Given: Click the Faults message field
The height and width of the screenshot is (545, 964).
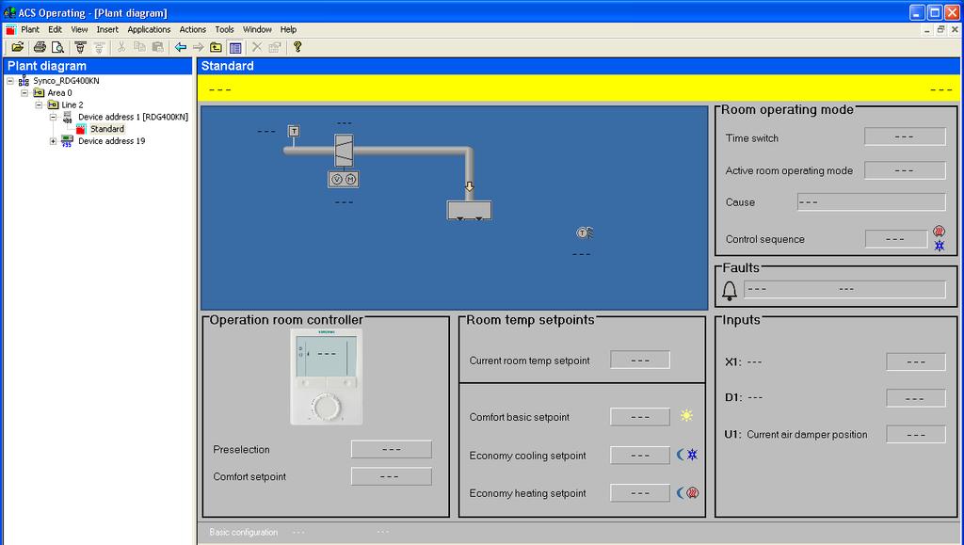Looking at the screenshot, I should [844, 289].
